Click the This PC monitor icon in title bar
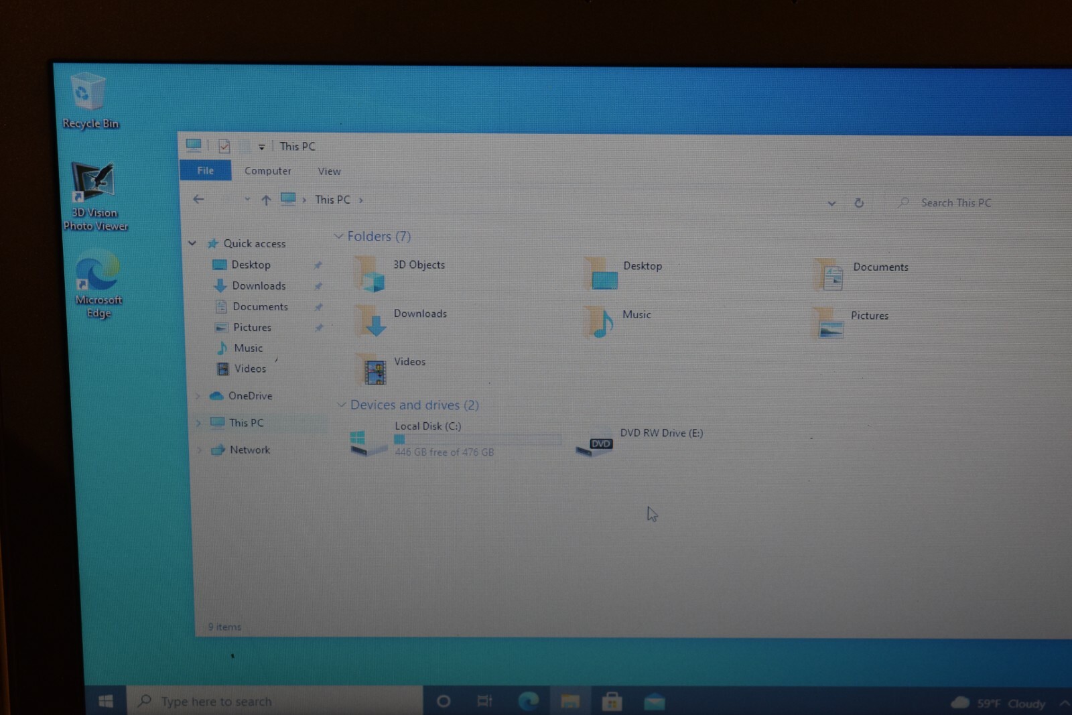 coord(194,145)
